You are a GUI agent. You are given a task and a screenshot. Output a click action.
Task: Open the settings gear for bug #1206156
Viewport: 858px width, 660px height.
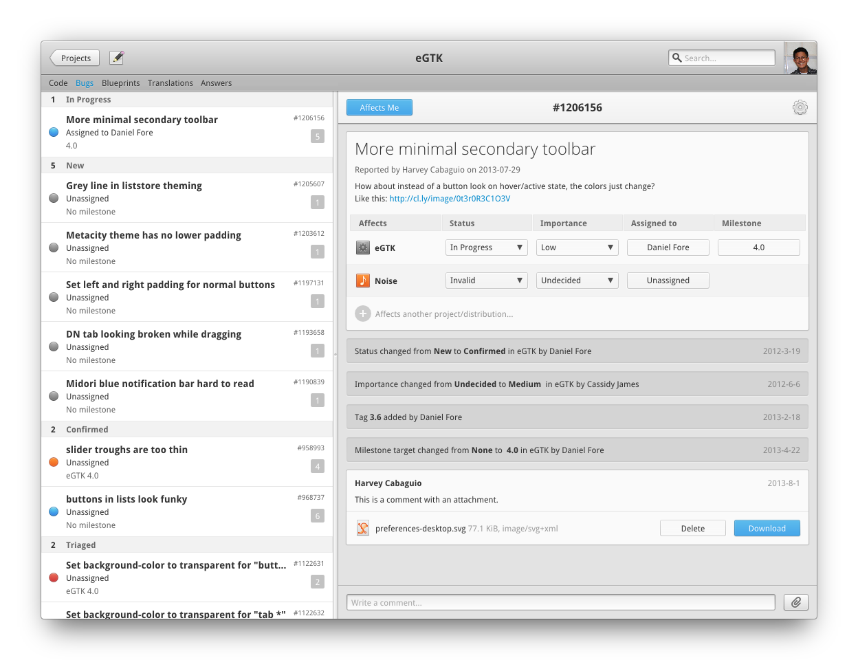click(x=800, y=107)
